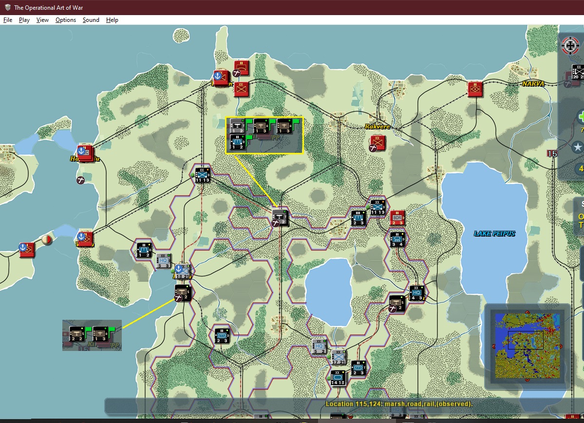Select the grey 17-21 infantry division

pyautogui.click(x=339, y=357)
